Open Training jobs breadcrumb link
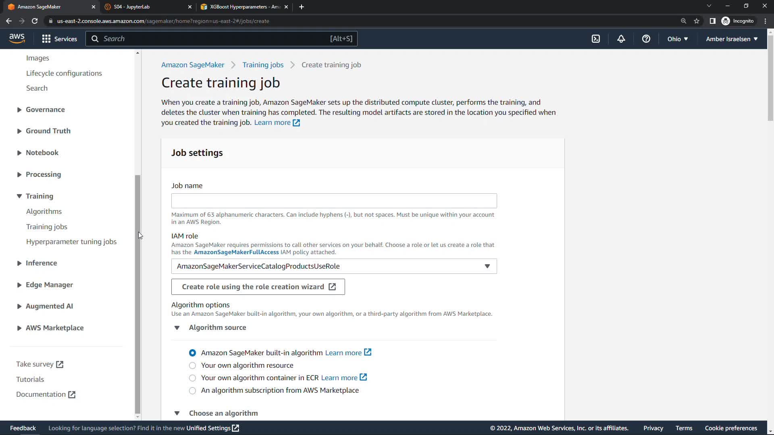The image size is (774, 435). tap(263, 65)
